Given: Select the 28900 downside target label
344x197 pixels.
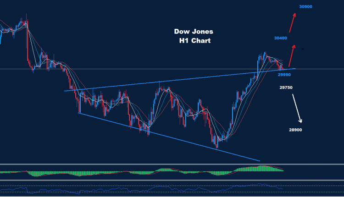Looking at the screenshot, I should pos(295,130).
